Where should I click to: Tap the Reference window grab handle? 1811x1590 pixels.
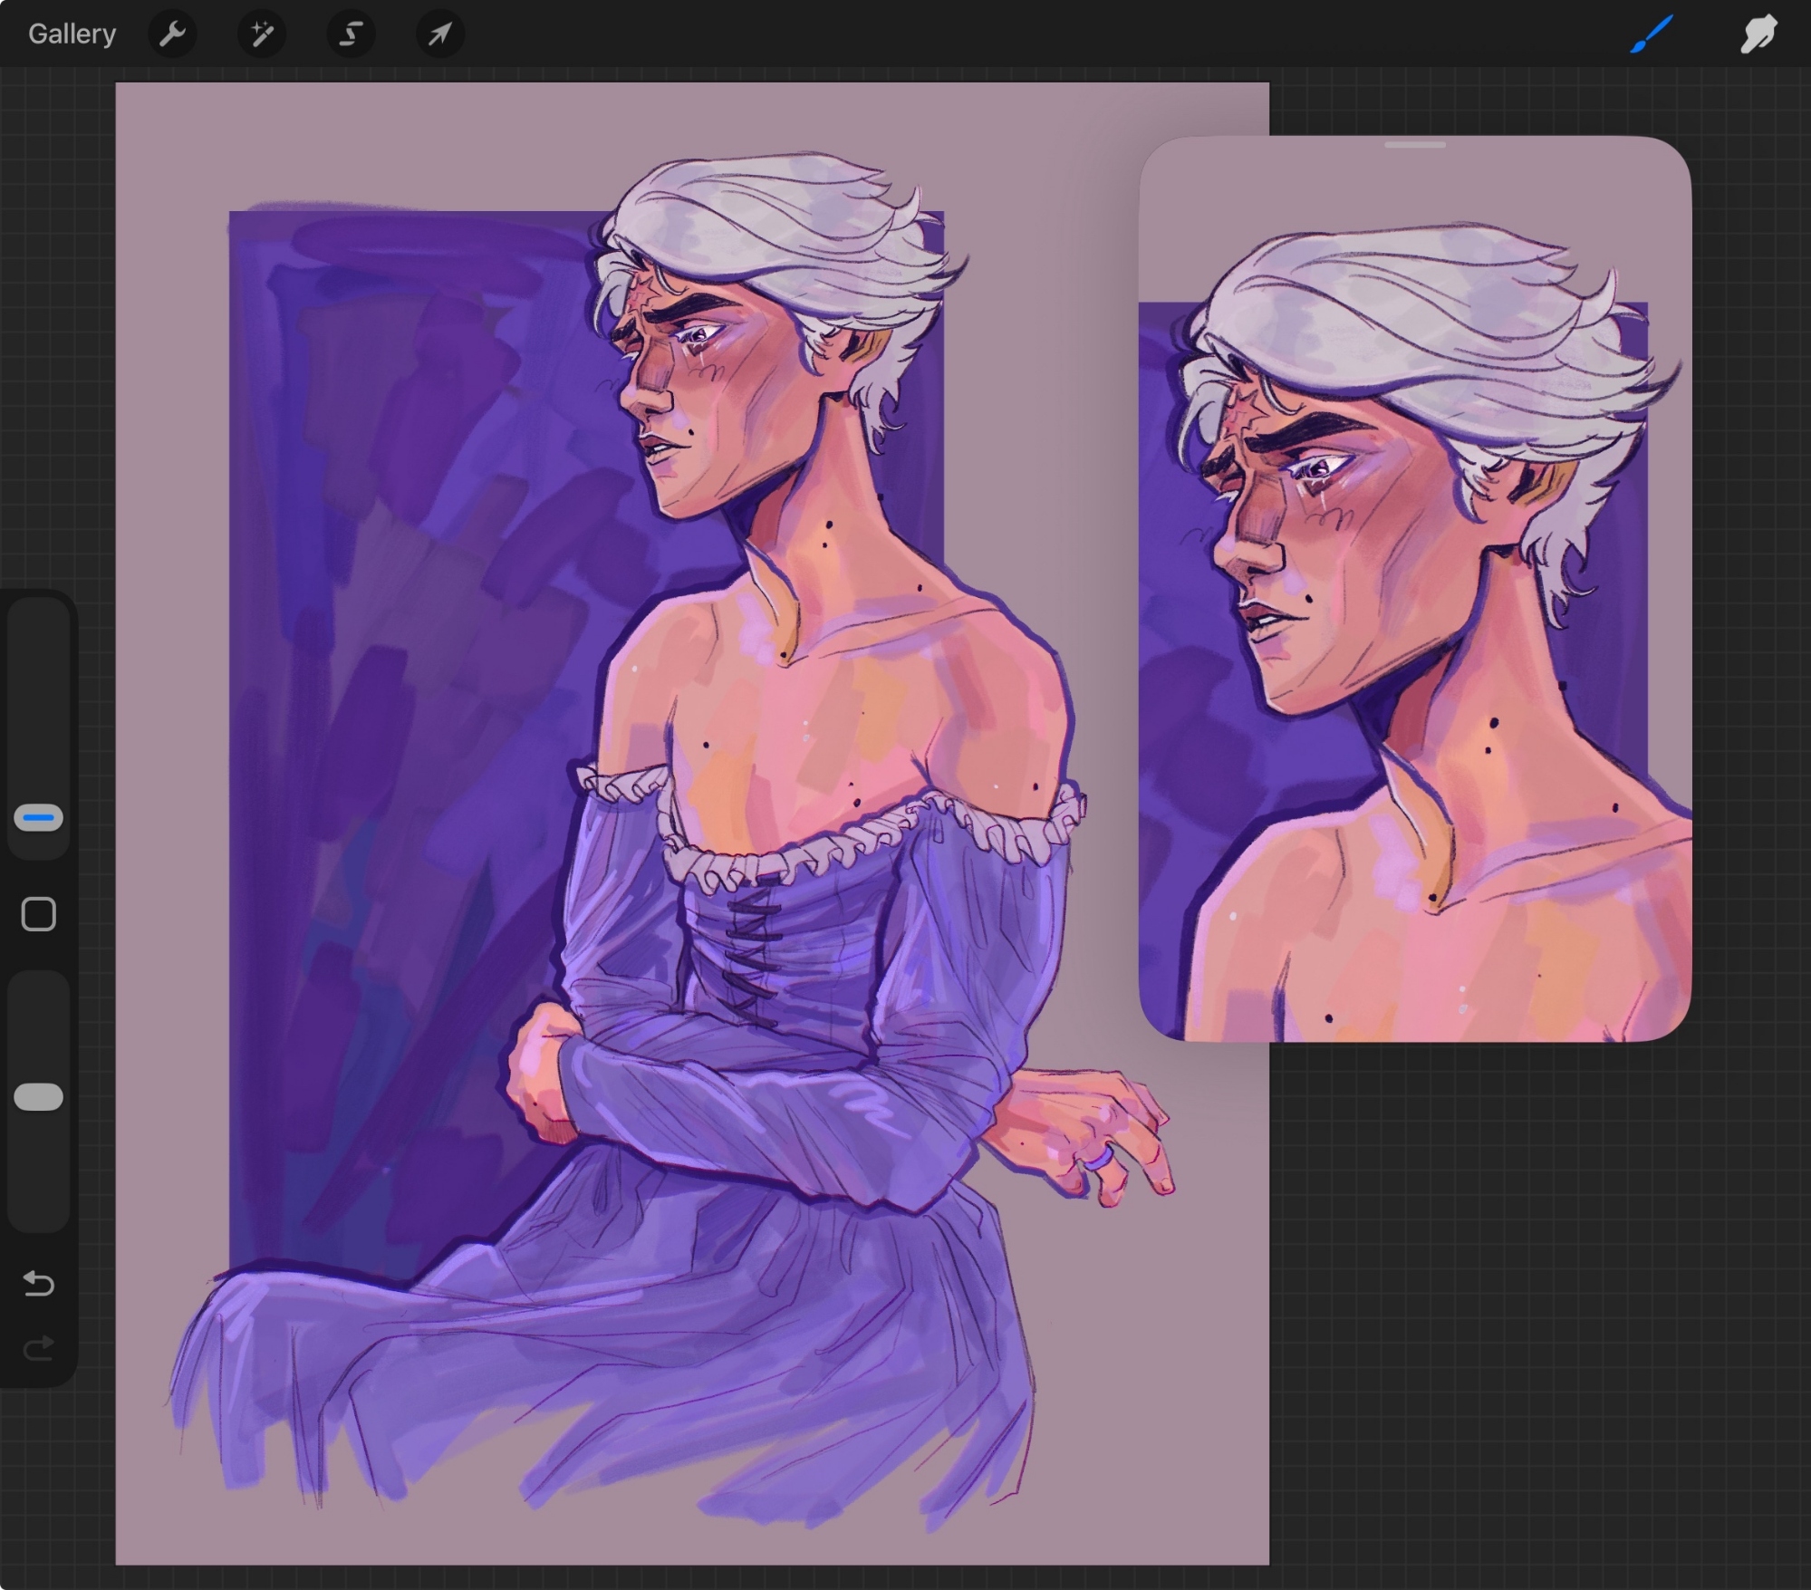(1415, 145)
